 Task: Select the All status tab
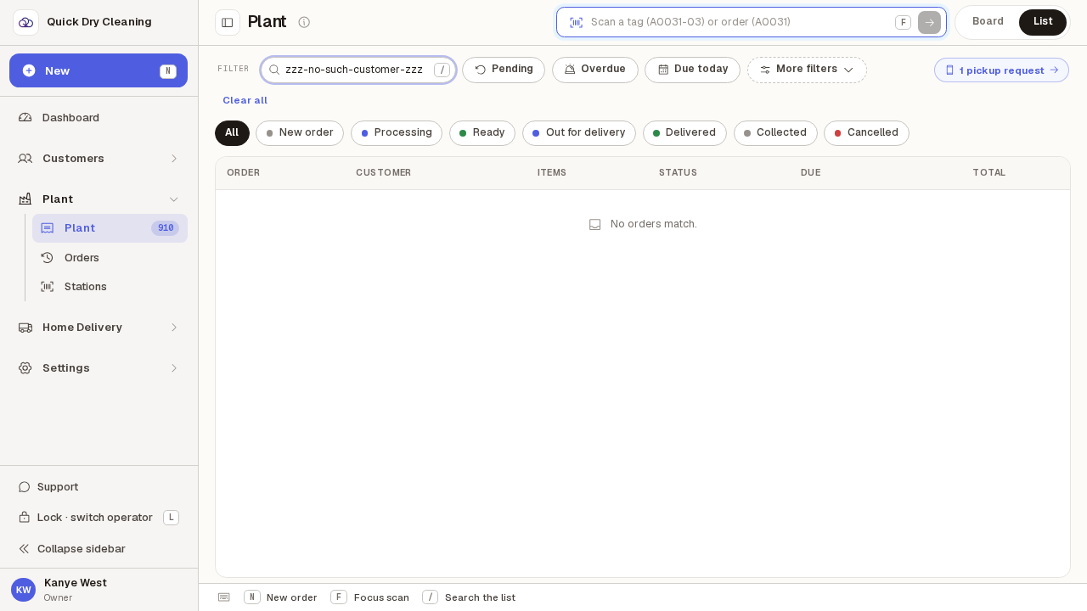pyautogui.click(x=232, y=133)
